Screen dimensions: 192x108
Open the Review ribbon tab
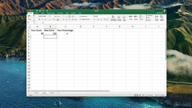(x=73, y=13)
